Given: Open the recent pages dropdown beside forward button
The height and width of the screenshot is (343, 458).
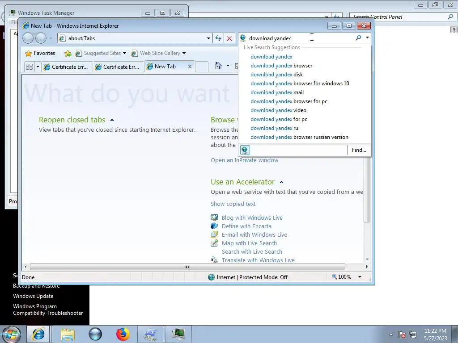Looking at the screenshot, I should pos(51,38).
